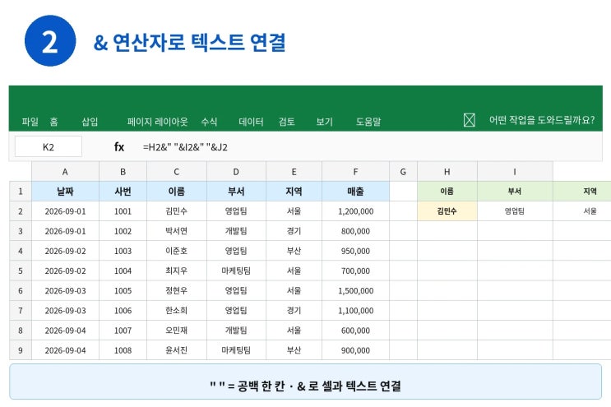Viewport: 611px width, 407px height.
Task: Click the green 부서 header in column I
Action: [x=515, y=192]
